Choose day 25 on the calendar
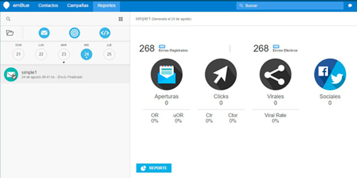The height and width of the screenshot is (178, 357). (109, 54)
